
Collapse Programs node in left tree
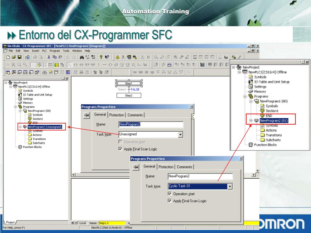point(15,107)
